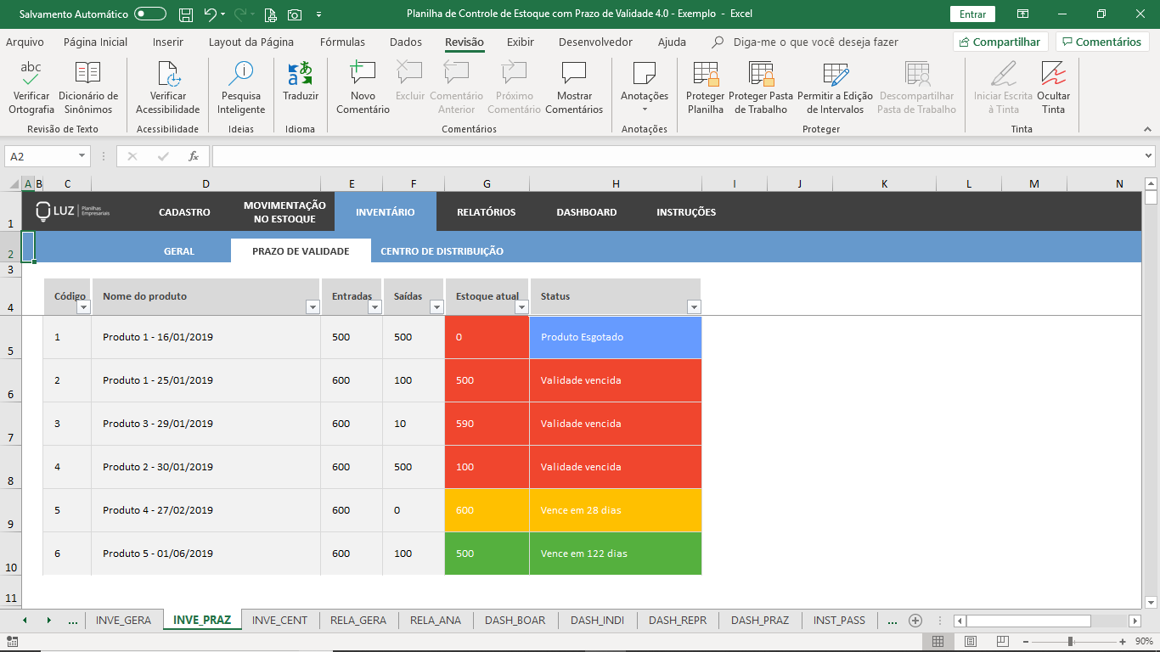Switch to Page Layout view in status bar

click(x=970, y=641)
